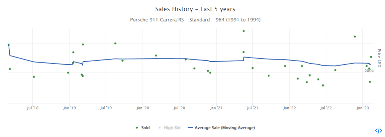The width and height of the screenshot is (385, 137).
Task: Click the sold dot from late 2022 peak
Action: click(355, 37)
